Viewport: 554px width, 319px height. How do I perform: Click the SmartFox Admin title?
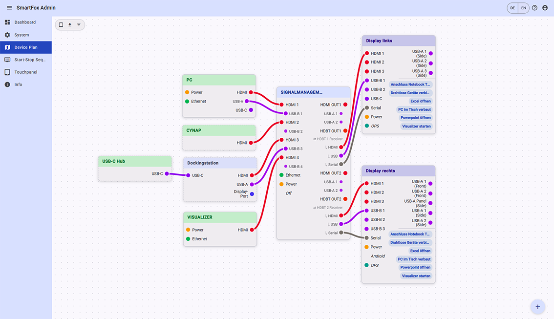coord(36,8)
